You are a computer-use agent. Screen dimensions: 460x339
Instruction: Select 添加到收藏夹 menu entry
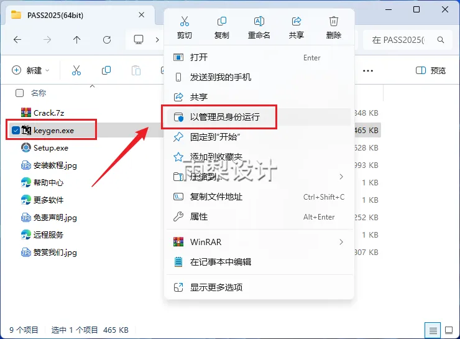pyautogui.click(x=259, y=157)
